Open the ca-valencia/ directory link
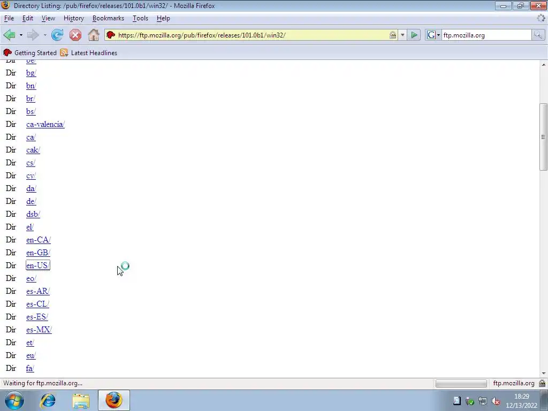This screenshot has width=548, height=411. [45, 124]
